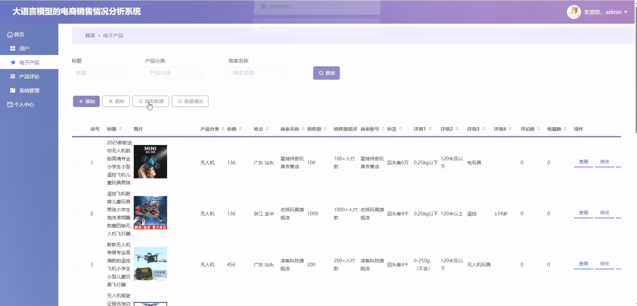Click the icon next to 系统管理
637x306 pixels.
pyautogui.click(x=13, y=90)
